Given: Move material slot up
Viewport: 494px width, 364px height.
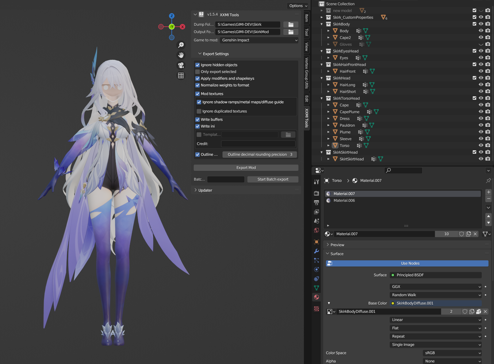Looking at the screenshot, I should tap(488, 216).
